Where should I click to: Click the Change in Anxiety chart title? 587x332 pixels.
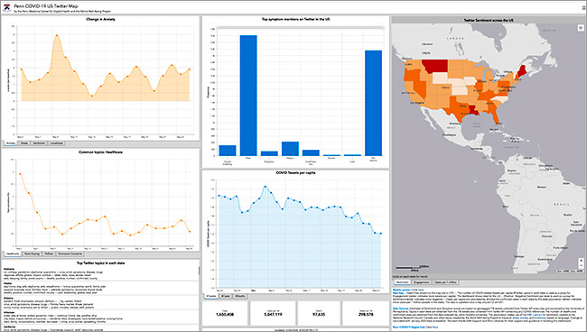pyautogui.click(x=101, y=19)
